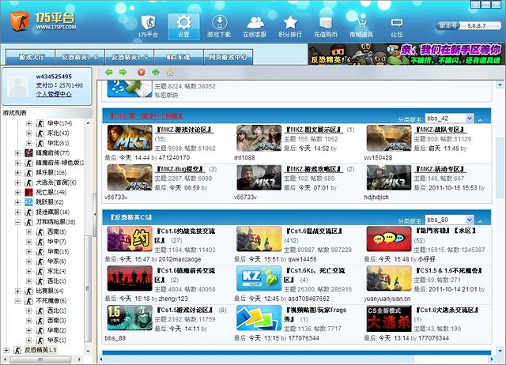Click the username w434525495
Viewport: 506px width, 365px height.
[x=54, y=77]
